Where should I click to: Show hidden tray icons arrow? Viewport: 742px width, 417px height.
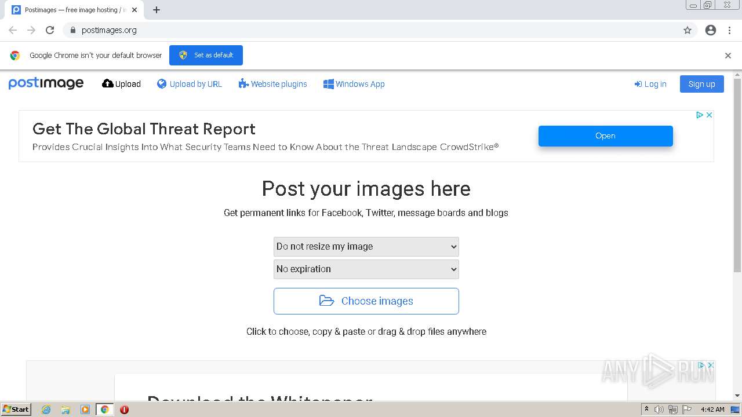click(x=646, y=409)
